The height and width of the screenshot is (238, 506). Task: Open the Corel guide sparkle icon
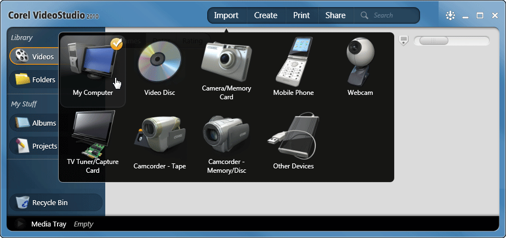pyautogui.click(x=450, y=15)
